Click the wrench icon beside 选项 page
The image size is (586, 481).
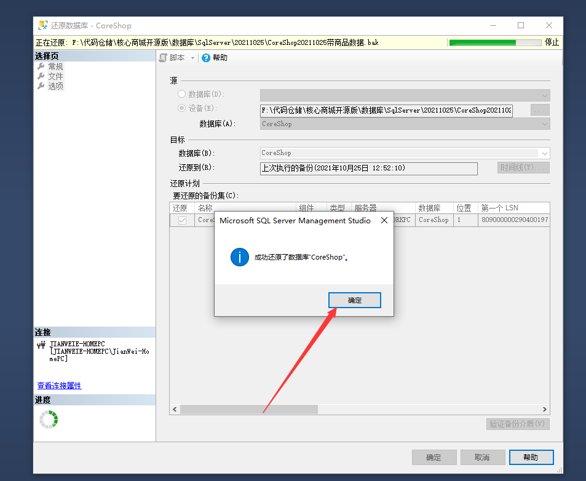[x=41, y=86]
